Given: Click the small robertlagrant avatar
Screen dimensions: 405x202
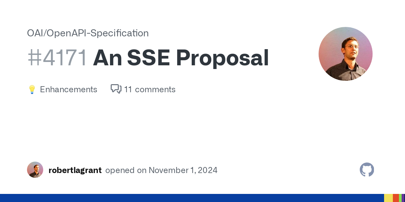Looking at the screenshot, I should click(x=35, y=170).
